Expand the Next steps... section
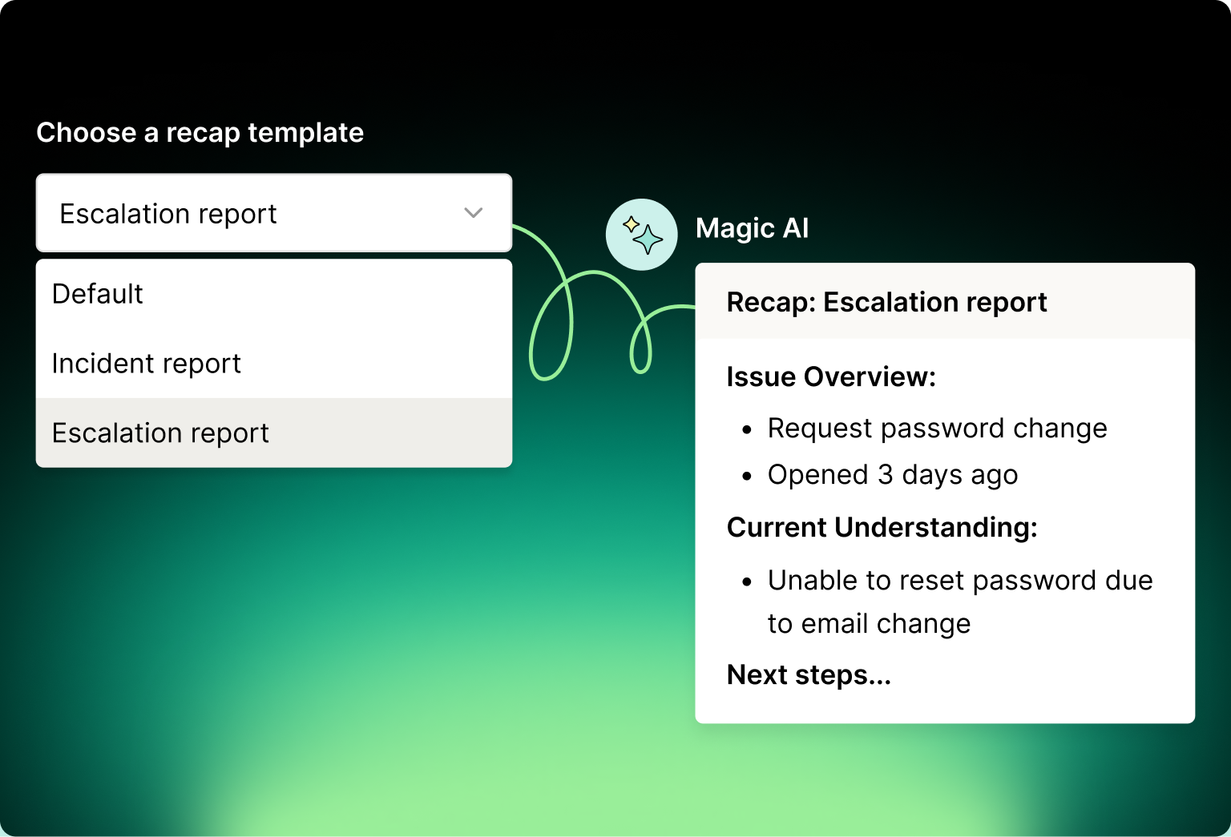 tap(809, 675)
